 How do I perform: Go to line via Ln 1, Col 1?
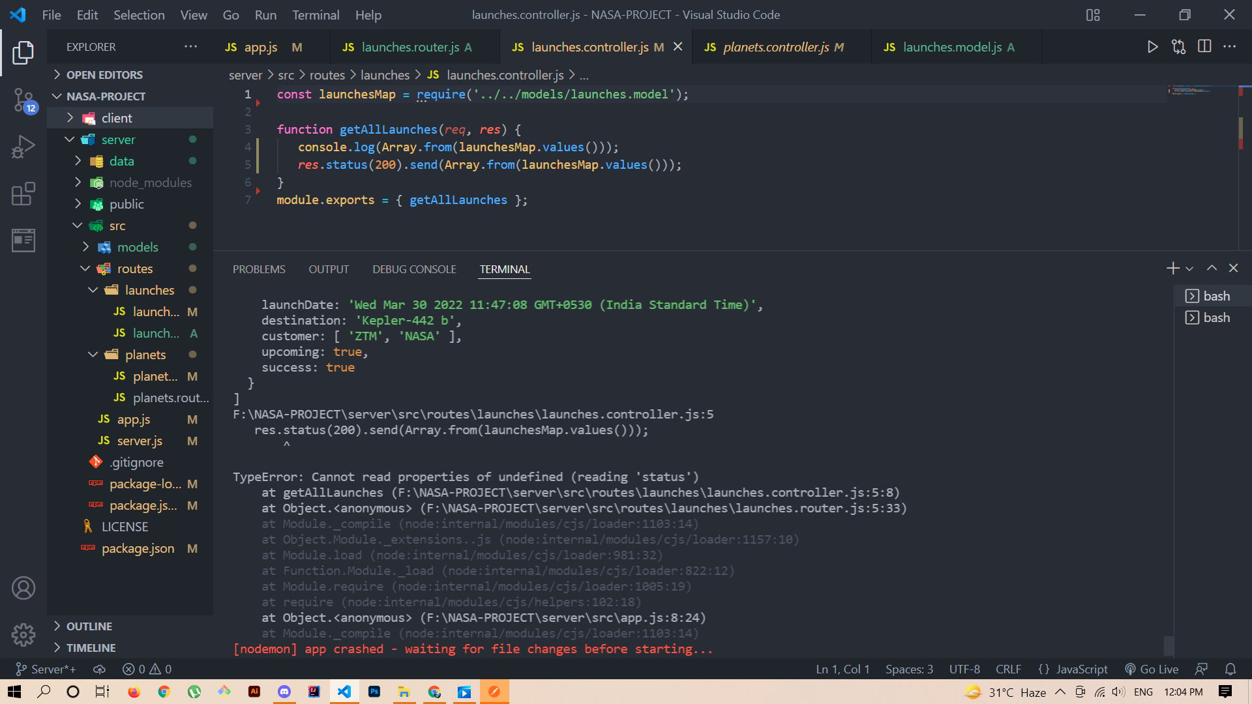pos(842,669)
